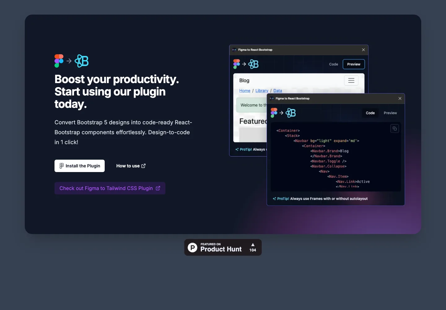446x310 pixels.
Task: Close the front Figma to React Bootstrap window
Action: pyautogui.click(x=400, y=98)
